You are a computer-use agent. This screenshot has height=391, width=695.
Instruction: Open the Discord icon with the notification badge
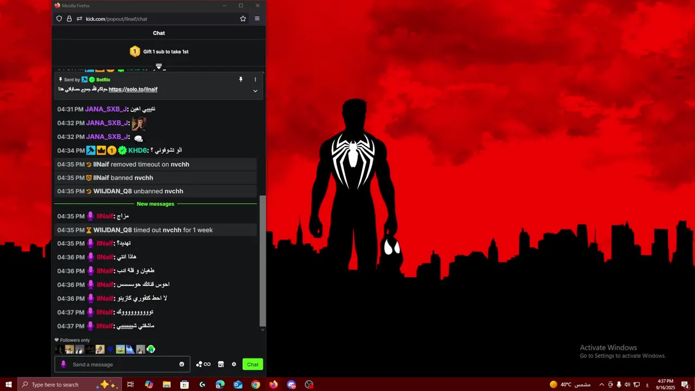pyautogui.click(x=292, y=384)
